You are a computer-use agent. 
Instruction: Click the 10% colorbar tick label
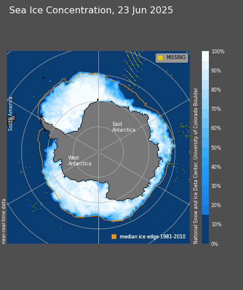[x=216, y=224]
